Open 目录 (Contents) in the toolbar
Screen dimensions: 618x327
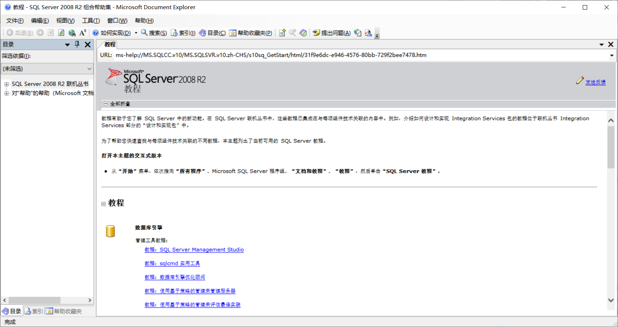[212, 33]
